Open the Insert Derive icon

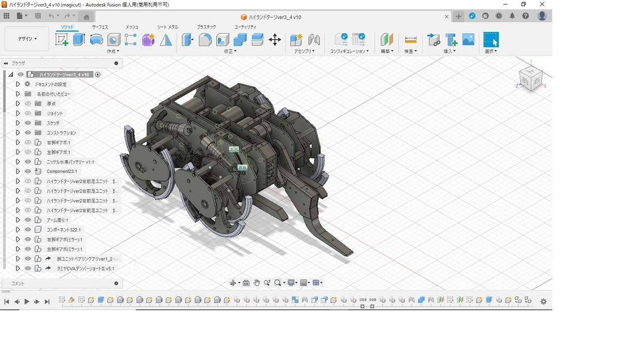[x=434, y=40]
